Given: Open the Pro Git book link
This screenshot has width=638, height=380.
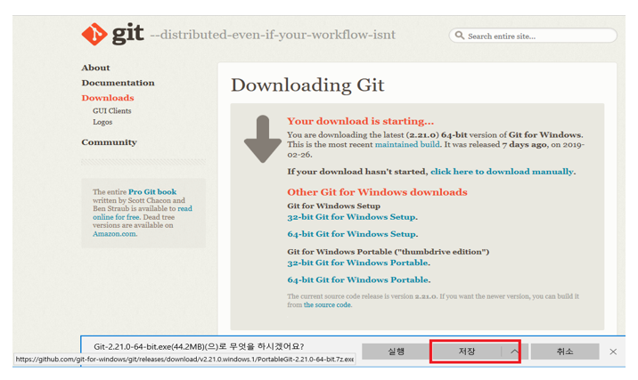Looking at the screenshot, I should 152,192.
